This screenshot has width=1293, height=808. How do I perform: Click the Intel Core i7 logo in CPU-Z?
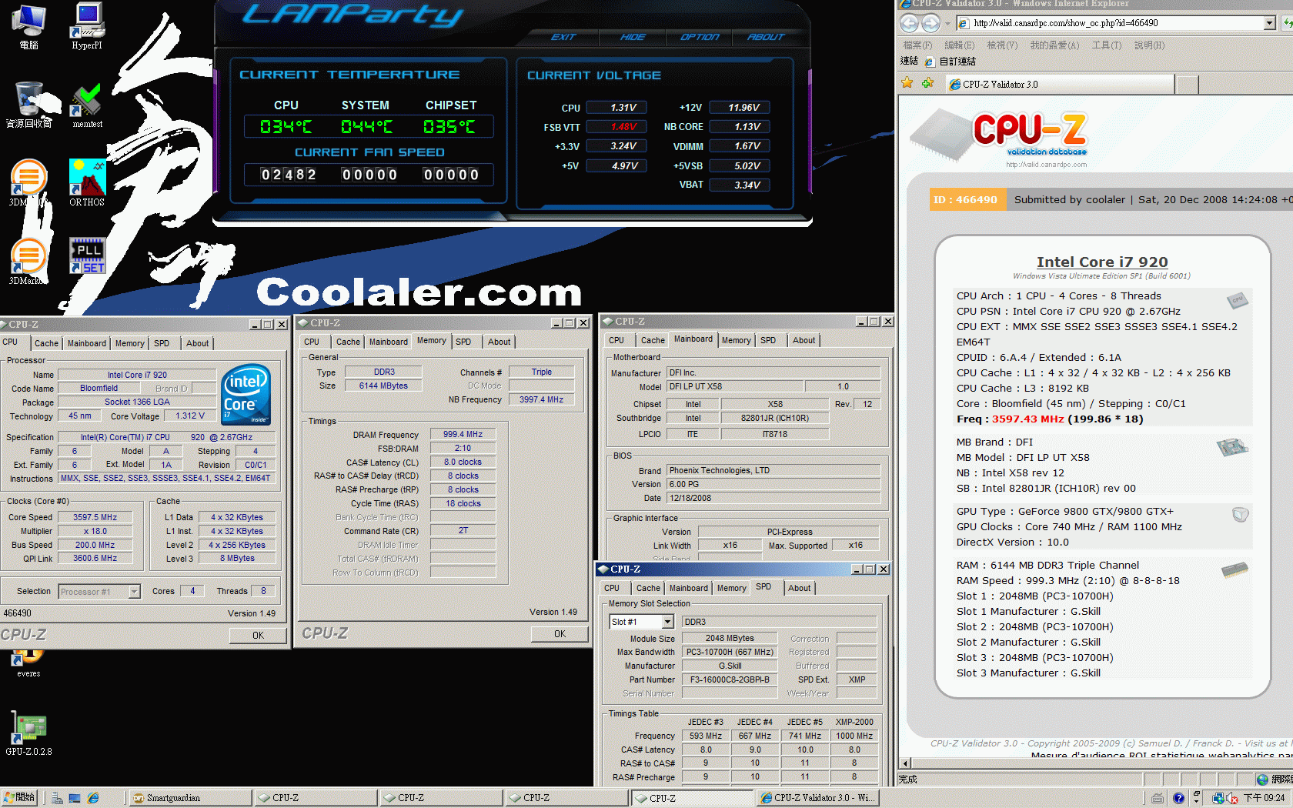tap(246, 394)
